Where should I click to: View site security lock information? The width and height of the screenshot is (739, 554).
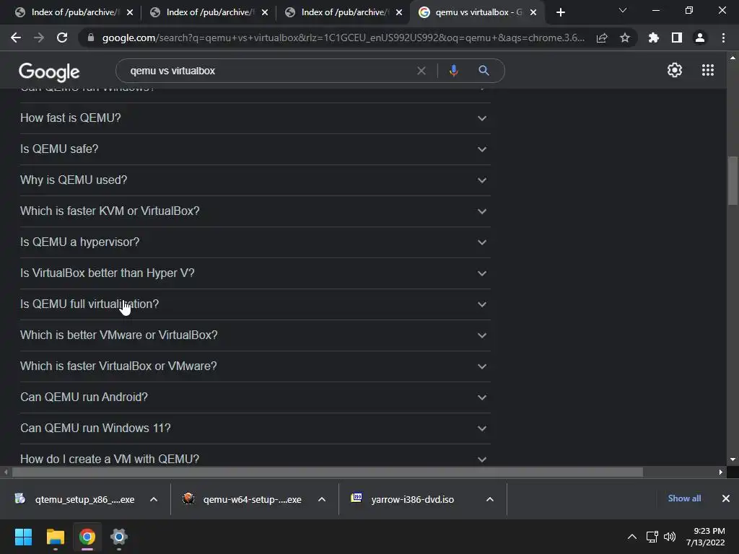(91, 38)
